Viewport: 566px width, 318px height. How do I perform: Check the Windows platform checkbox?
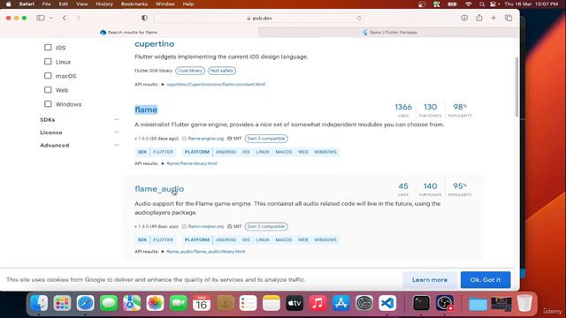tap(48, 104)
